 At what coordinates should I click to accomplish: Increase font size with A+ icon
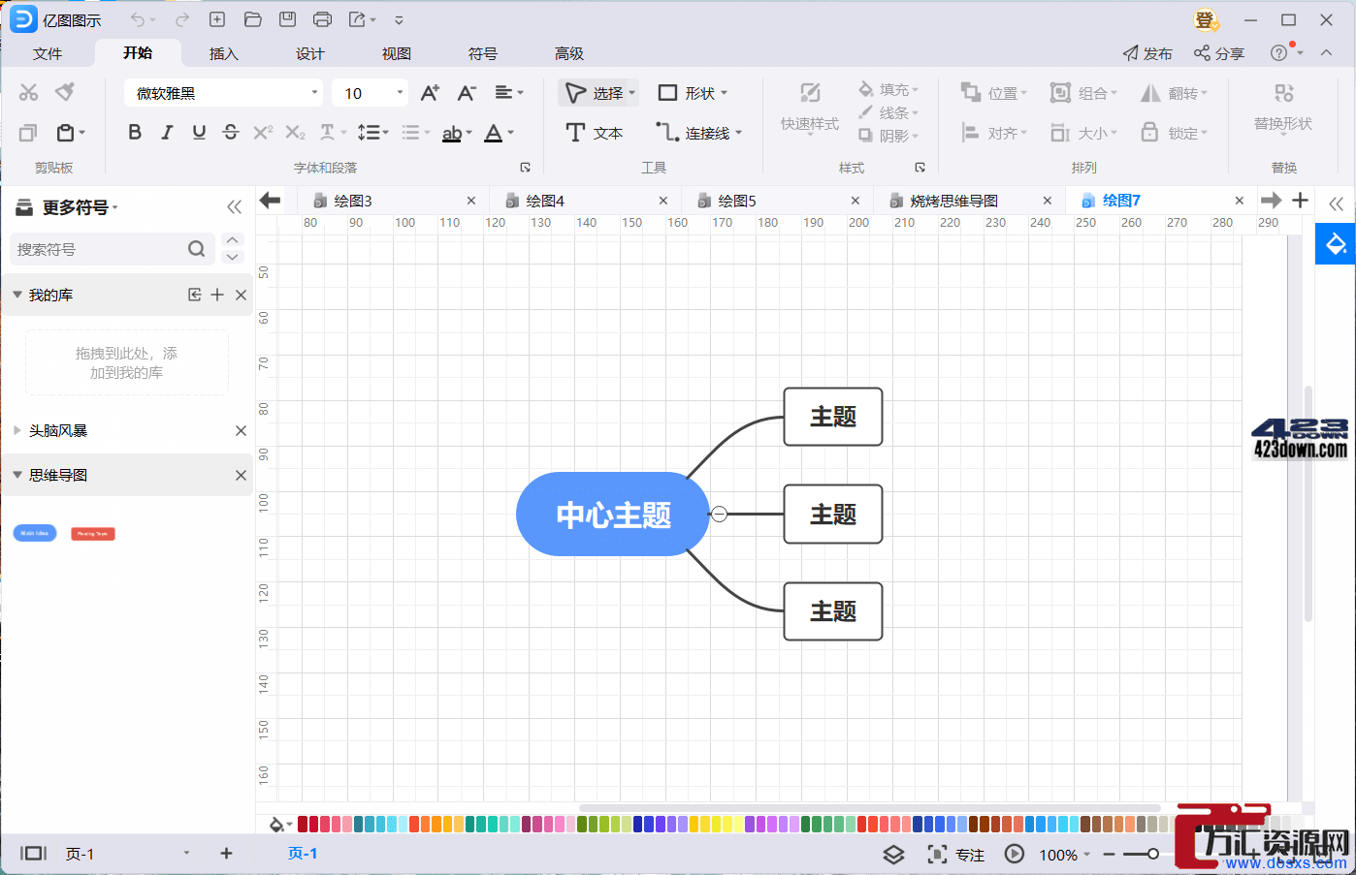tap(430, 93)
